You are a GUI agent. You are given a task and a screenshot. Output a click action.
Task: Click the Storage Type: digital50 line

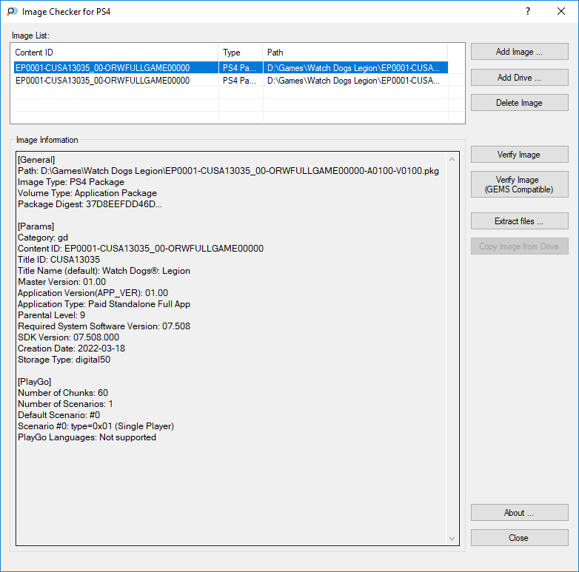coord(64,359)
